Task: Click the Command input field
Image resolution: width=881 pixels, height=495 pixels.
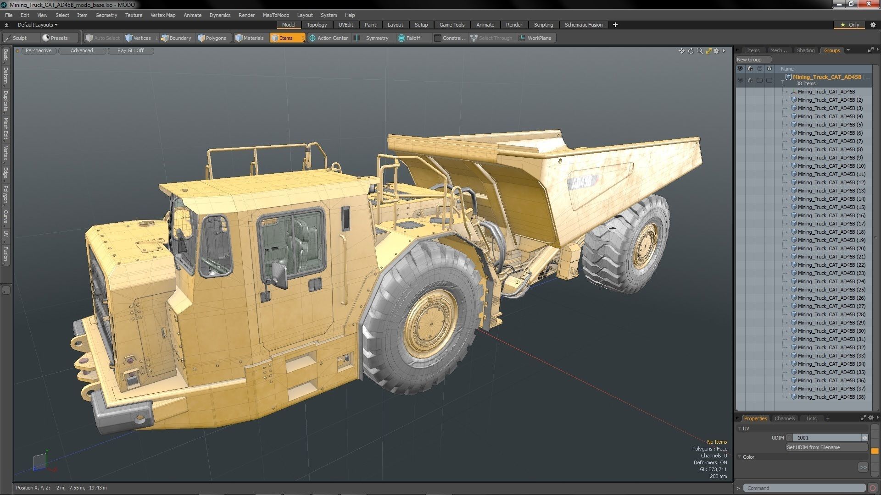Action: (x=804, y=488)
